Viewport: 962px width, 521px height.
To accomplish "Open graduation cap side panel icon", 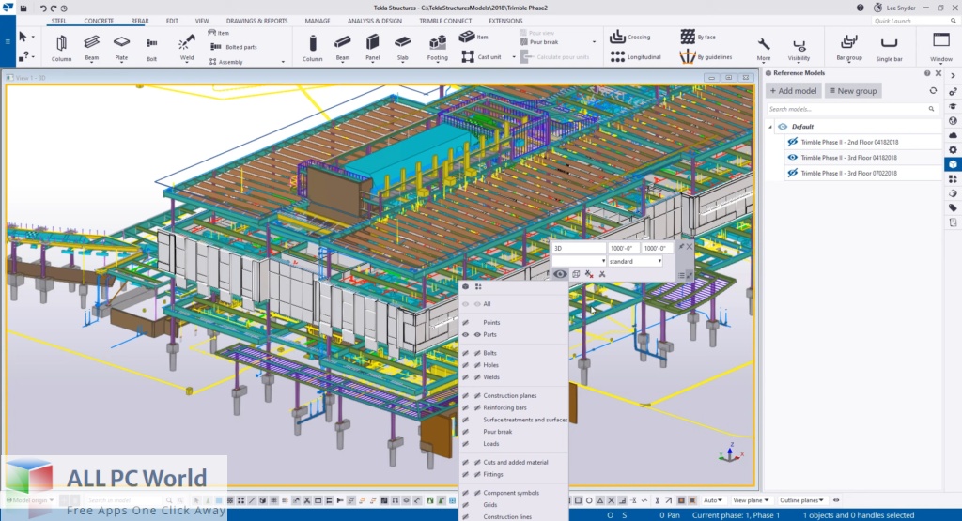I will [x=953, y=106].
